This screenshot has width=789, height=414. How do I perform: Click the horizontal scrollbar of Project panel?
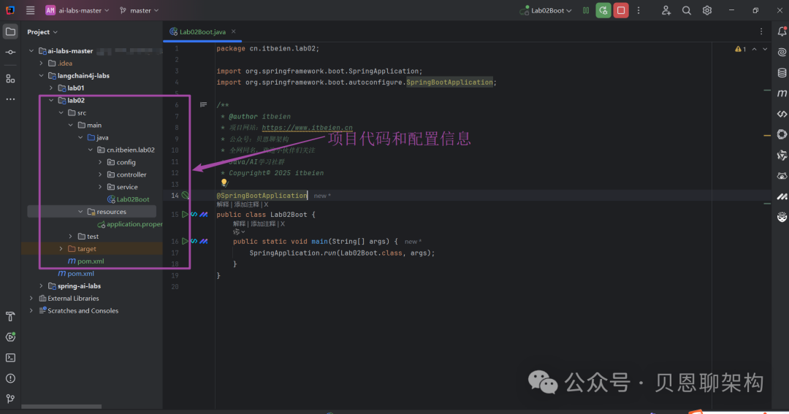tap(61, 407)
